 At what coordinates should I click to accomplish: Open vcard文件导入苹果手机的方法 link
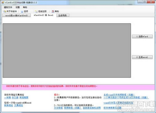118,103
